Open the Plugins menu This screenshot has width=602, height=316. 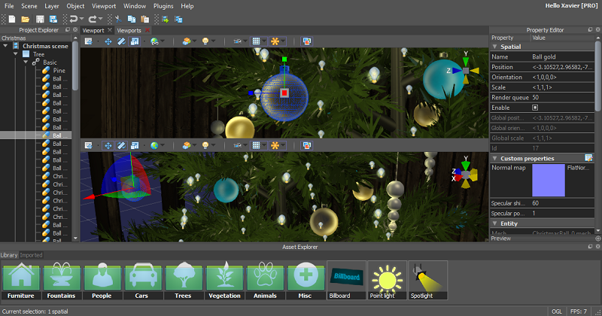163,6
